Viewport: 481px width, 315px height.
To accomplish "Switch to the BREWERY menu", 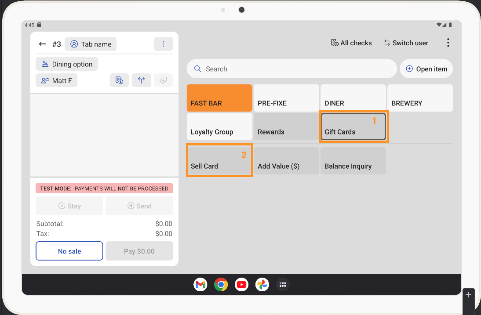I will [x=420, y=98].
